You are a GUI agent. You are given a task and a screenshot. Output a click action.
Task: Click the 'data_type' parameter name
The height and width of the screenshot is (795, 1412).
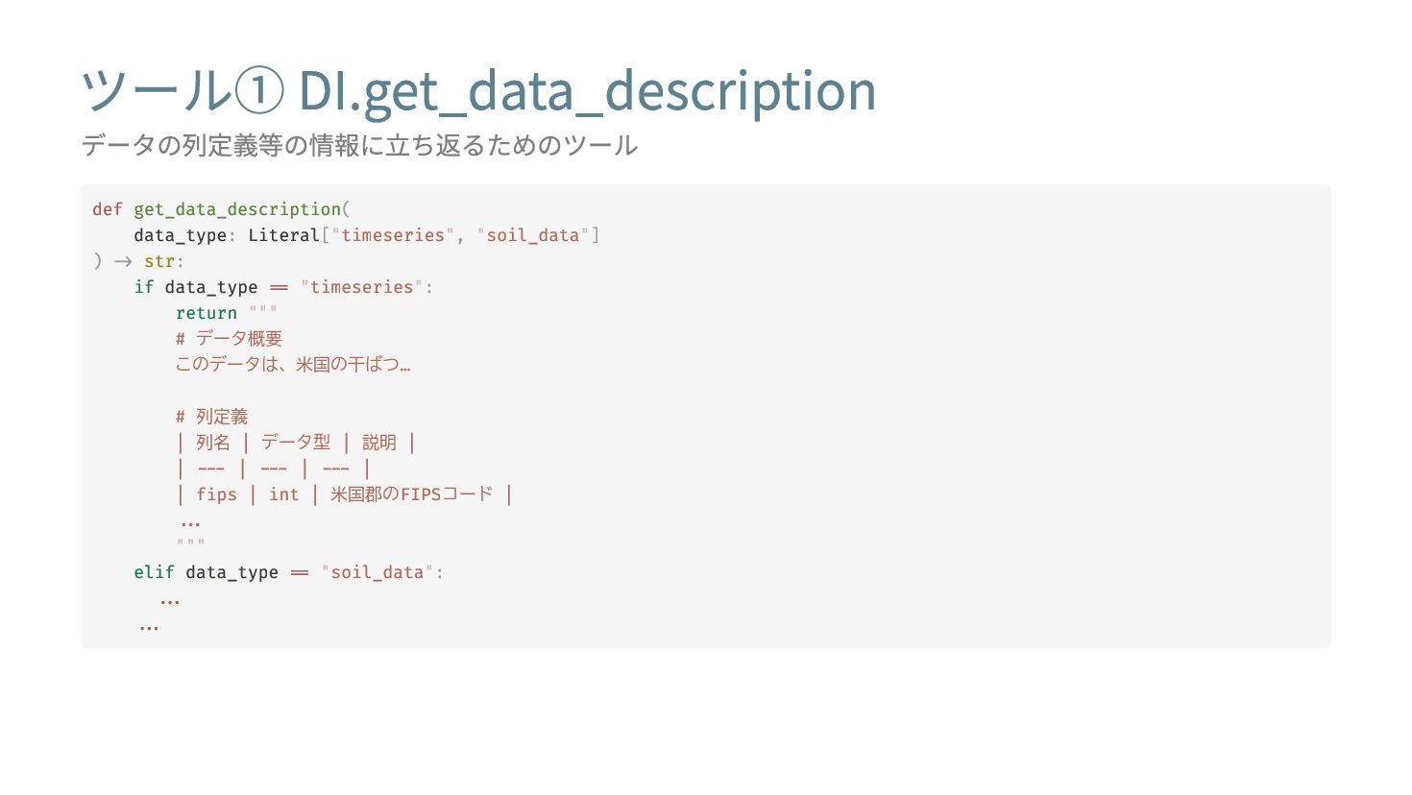pyautogui.click(x=180, y=235)
